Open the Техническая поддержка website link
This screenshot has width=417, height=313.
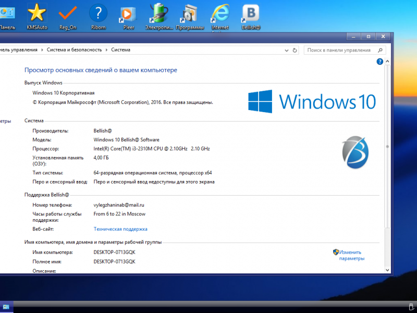[x=120, y=229]
